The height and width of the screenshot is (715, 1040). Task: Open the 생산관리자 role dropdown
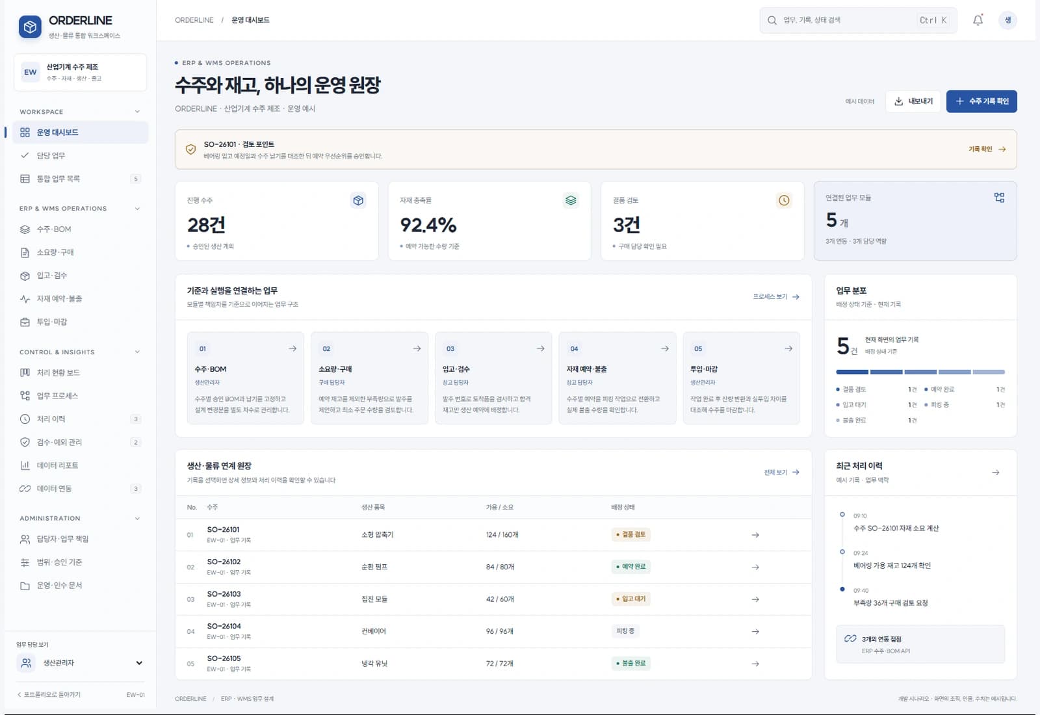(x=81, y=663)
